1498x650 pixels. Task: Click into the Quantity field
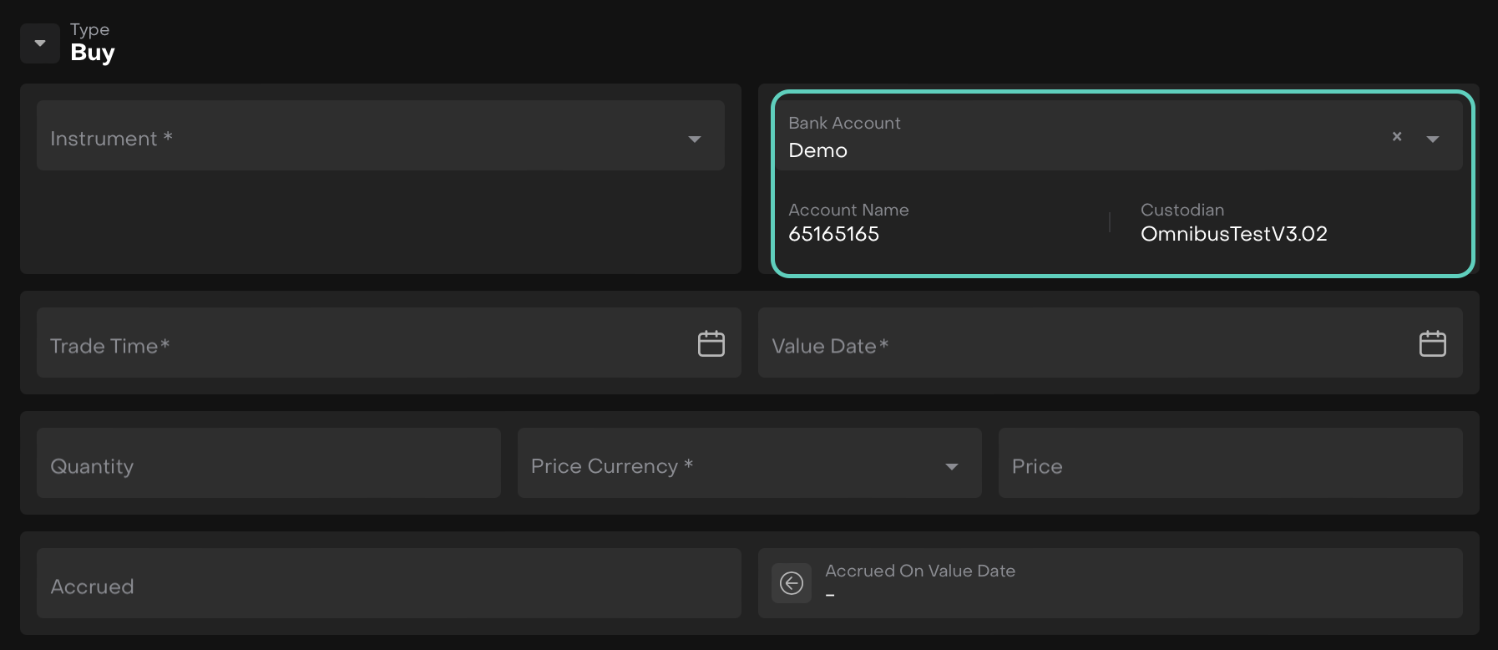[x=267, y=465]
